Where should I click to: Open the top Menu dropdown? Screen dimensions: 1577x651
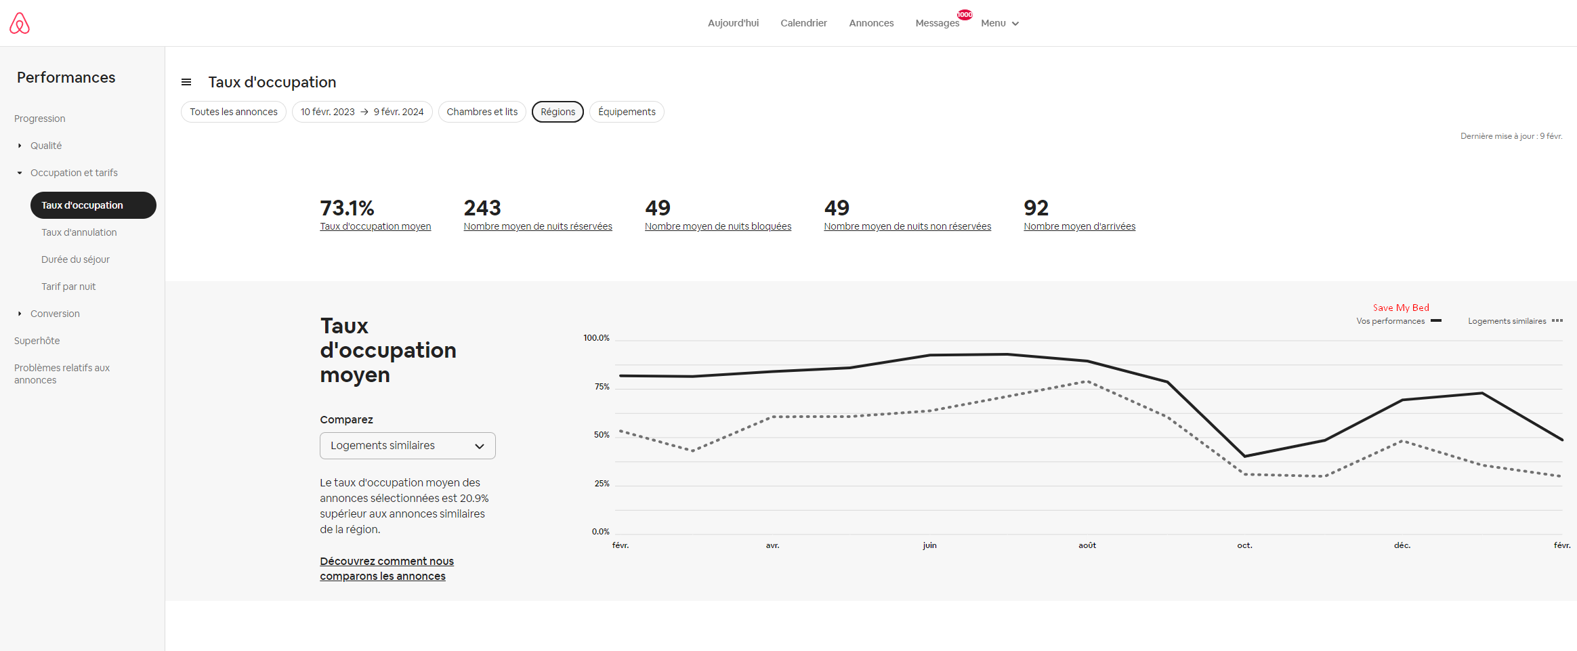pyautogui.click(x=999, y=23)
